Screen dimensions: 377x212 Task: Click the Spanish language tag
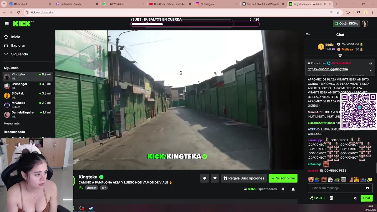pyautogui.click(x=91, y=188)
